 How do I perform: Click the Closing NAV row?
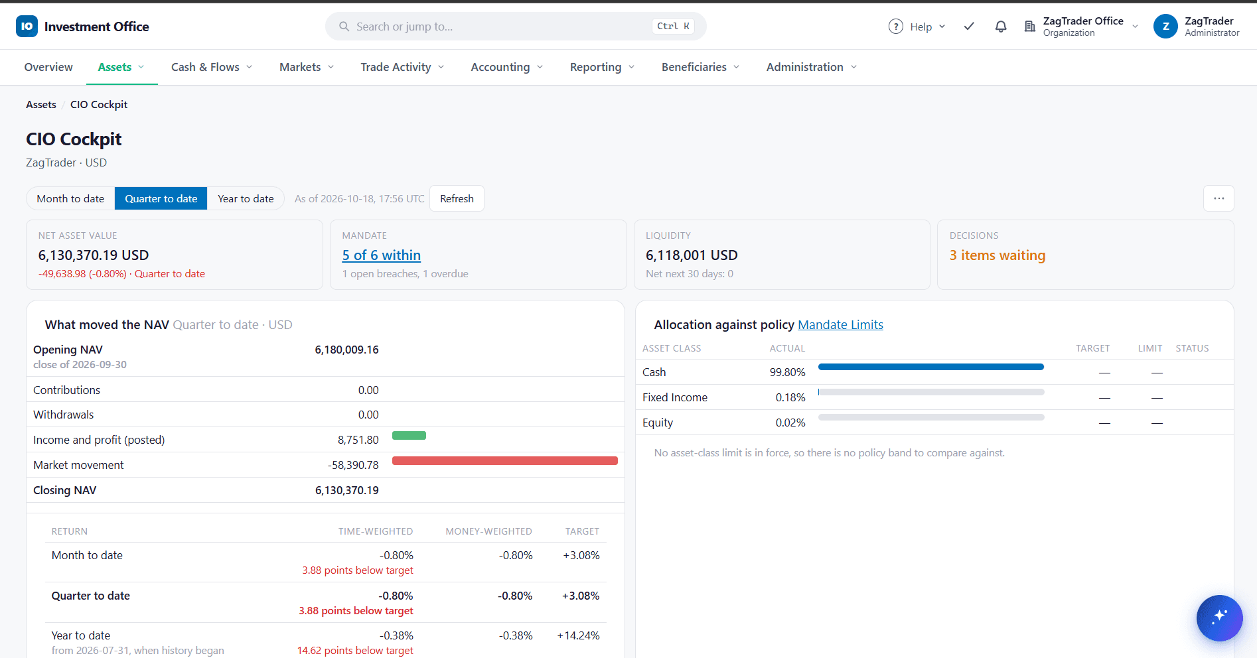[x=325, y=490]
